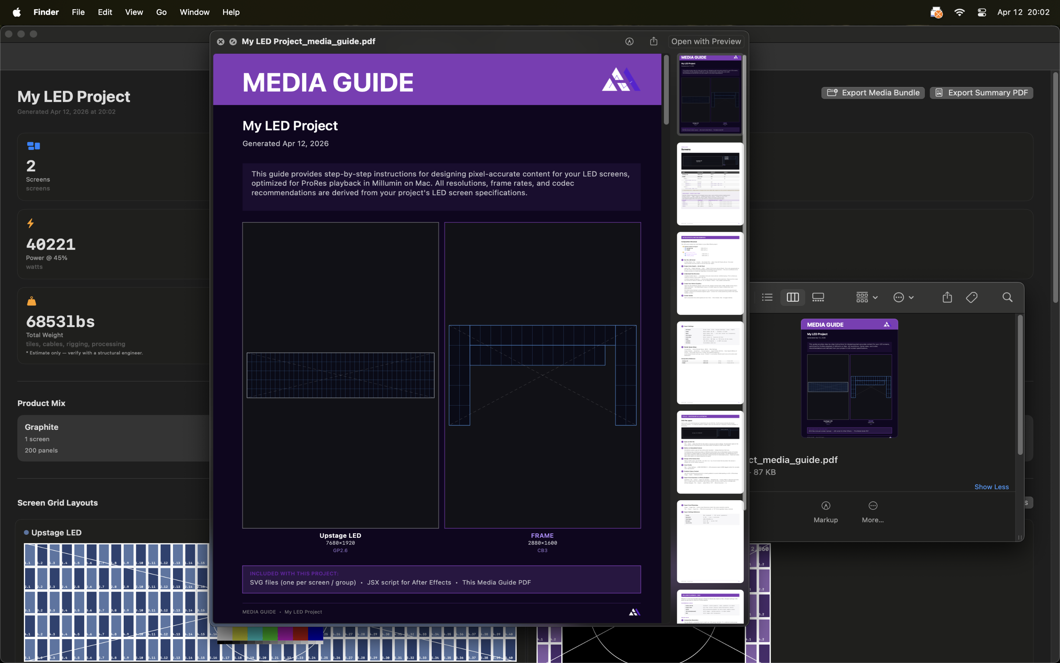The image size is (1060, 663).
Task: Open the printer status item in the menu bar
Action: pyautogui.click(x=936, y=12)
